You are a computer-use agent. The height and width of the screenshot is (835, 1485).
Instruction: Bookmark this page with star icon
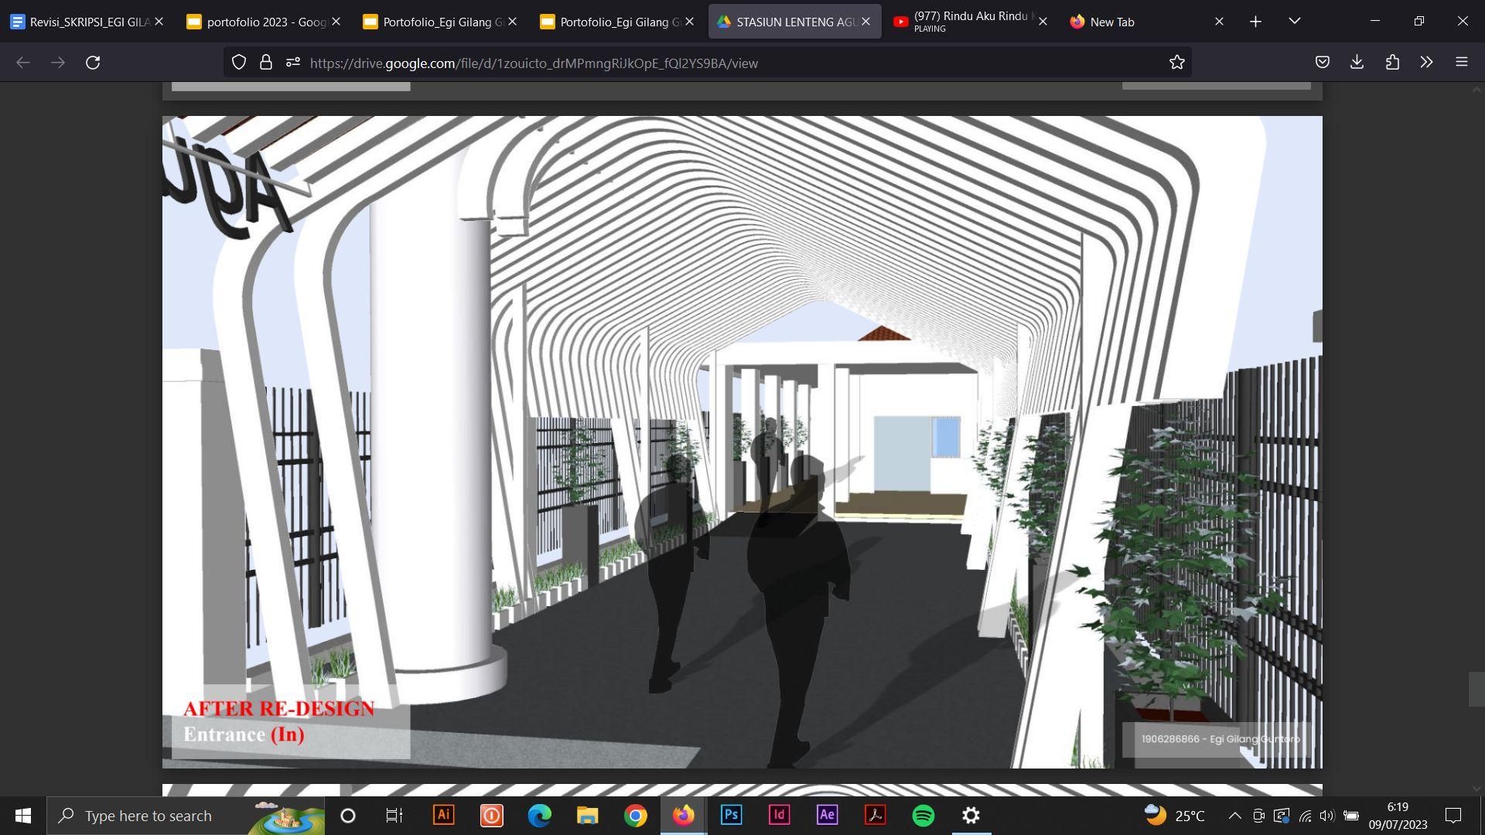point(1176,63)
